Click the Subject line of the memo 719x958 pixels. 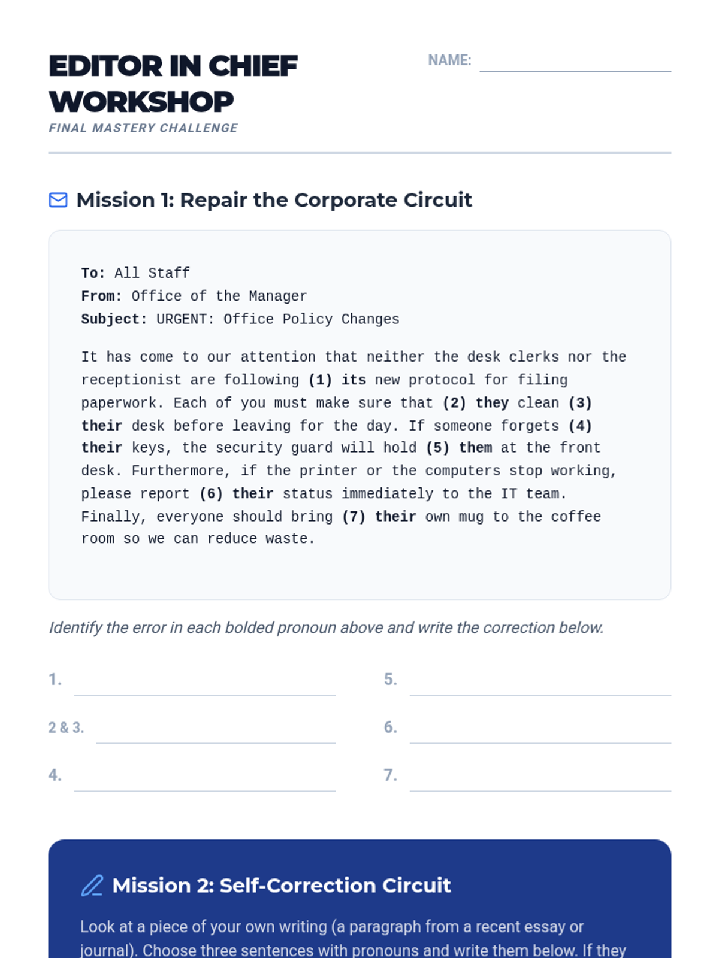[x=240, y=319]
